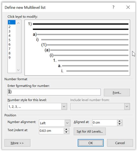137x151 pixels.
Task: Click the level list scroll up arrow
Action: point(18,23)
